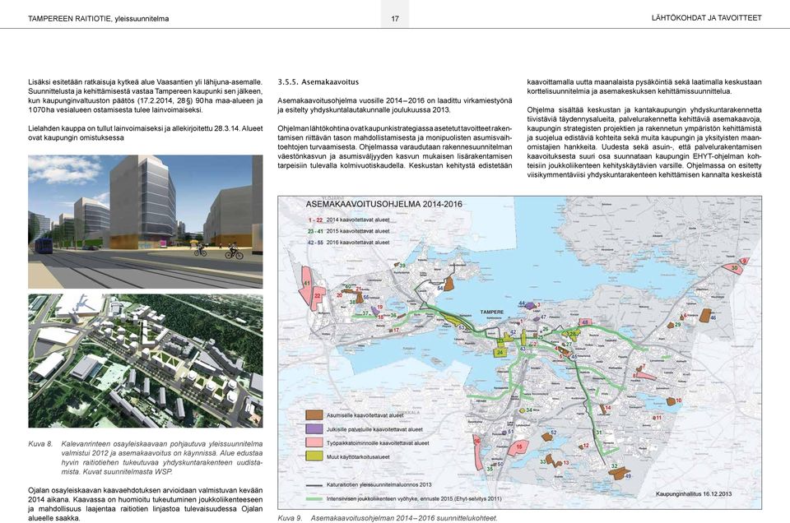The height and width of the screenshot is (523, 790).
Task: Click legend entry "2016 kaavoitettavat alueet"
Action: (x=358, y=242)
